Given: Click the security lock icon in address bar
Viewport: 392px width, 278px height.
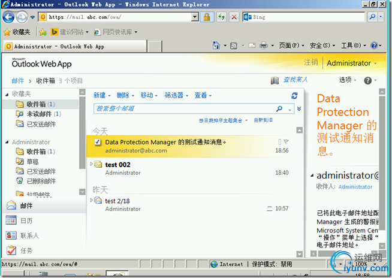Looking at the screenshot, I should (207, 17).
